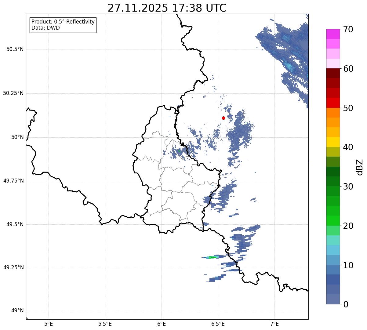Viewport: 367px width, 330px height.
Task: Click the 5°E longitude label
Action: (49, 324)
